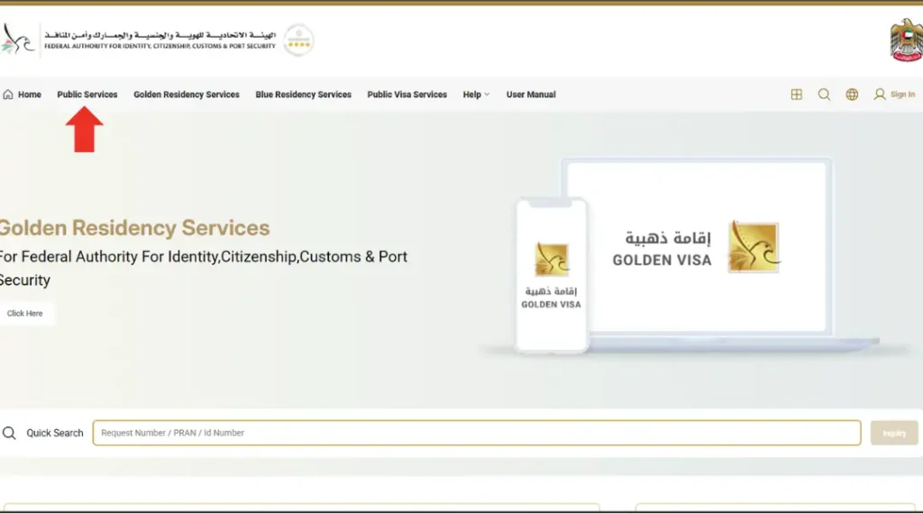Click the user profile Sign In icon

pos(880,95)
